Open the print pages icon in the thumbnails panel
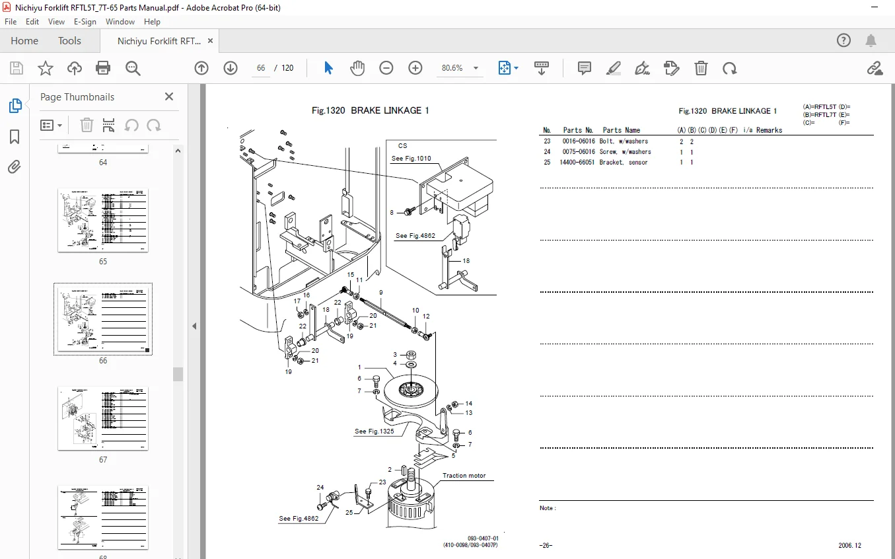 click(109, 125)
